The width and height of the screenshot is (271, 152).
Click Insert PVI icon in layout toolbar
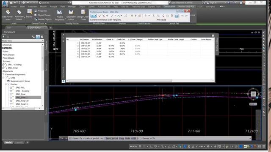tap(100, 16)
